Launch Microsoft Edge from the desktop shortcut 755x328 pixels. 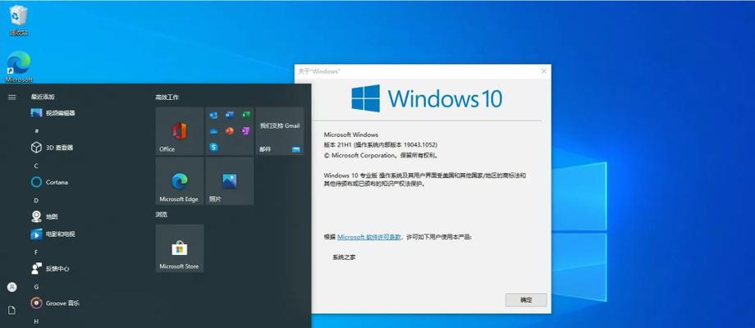point(19,66)
